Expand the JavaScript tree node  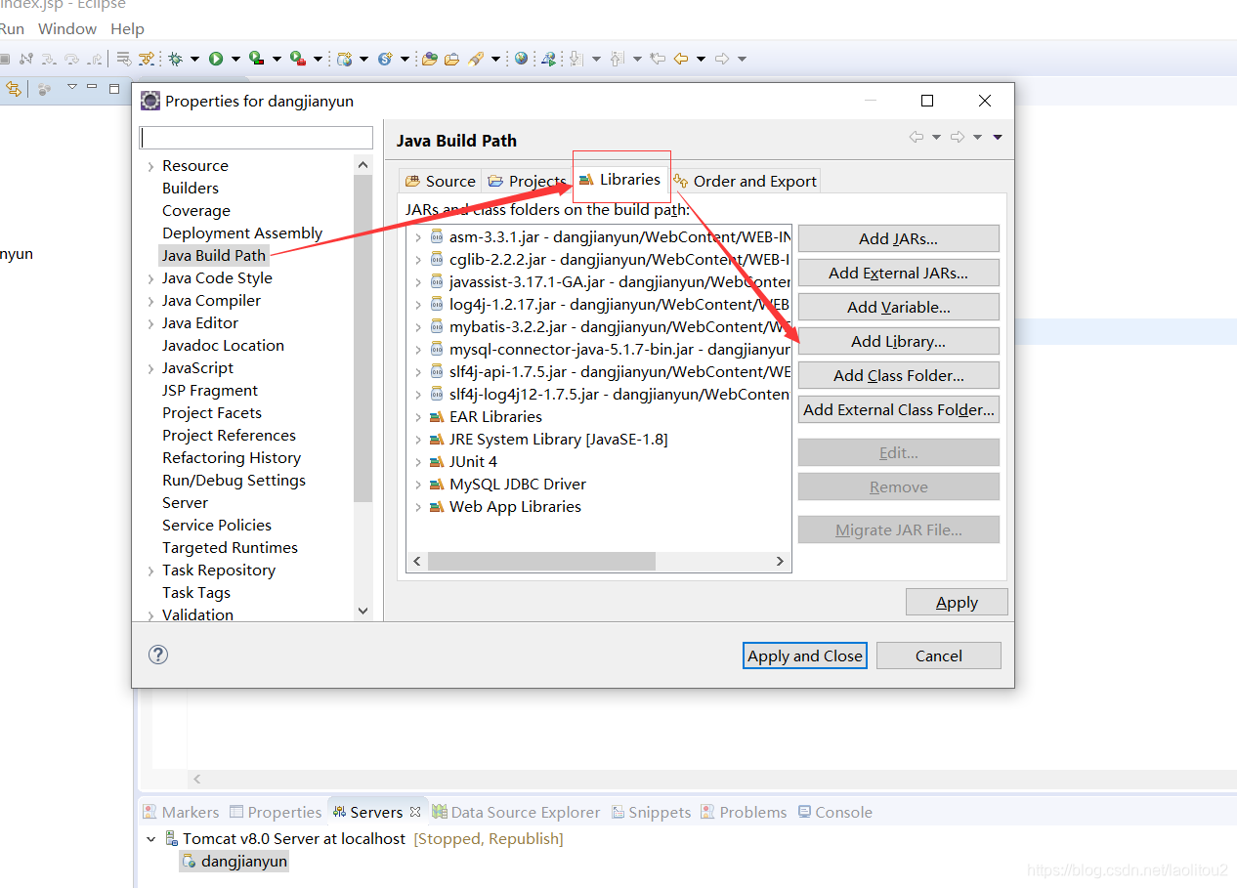pyautogui.click(x=150, y=368)
